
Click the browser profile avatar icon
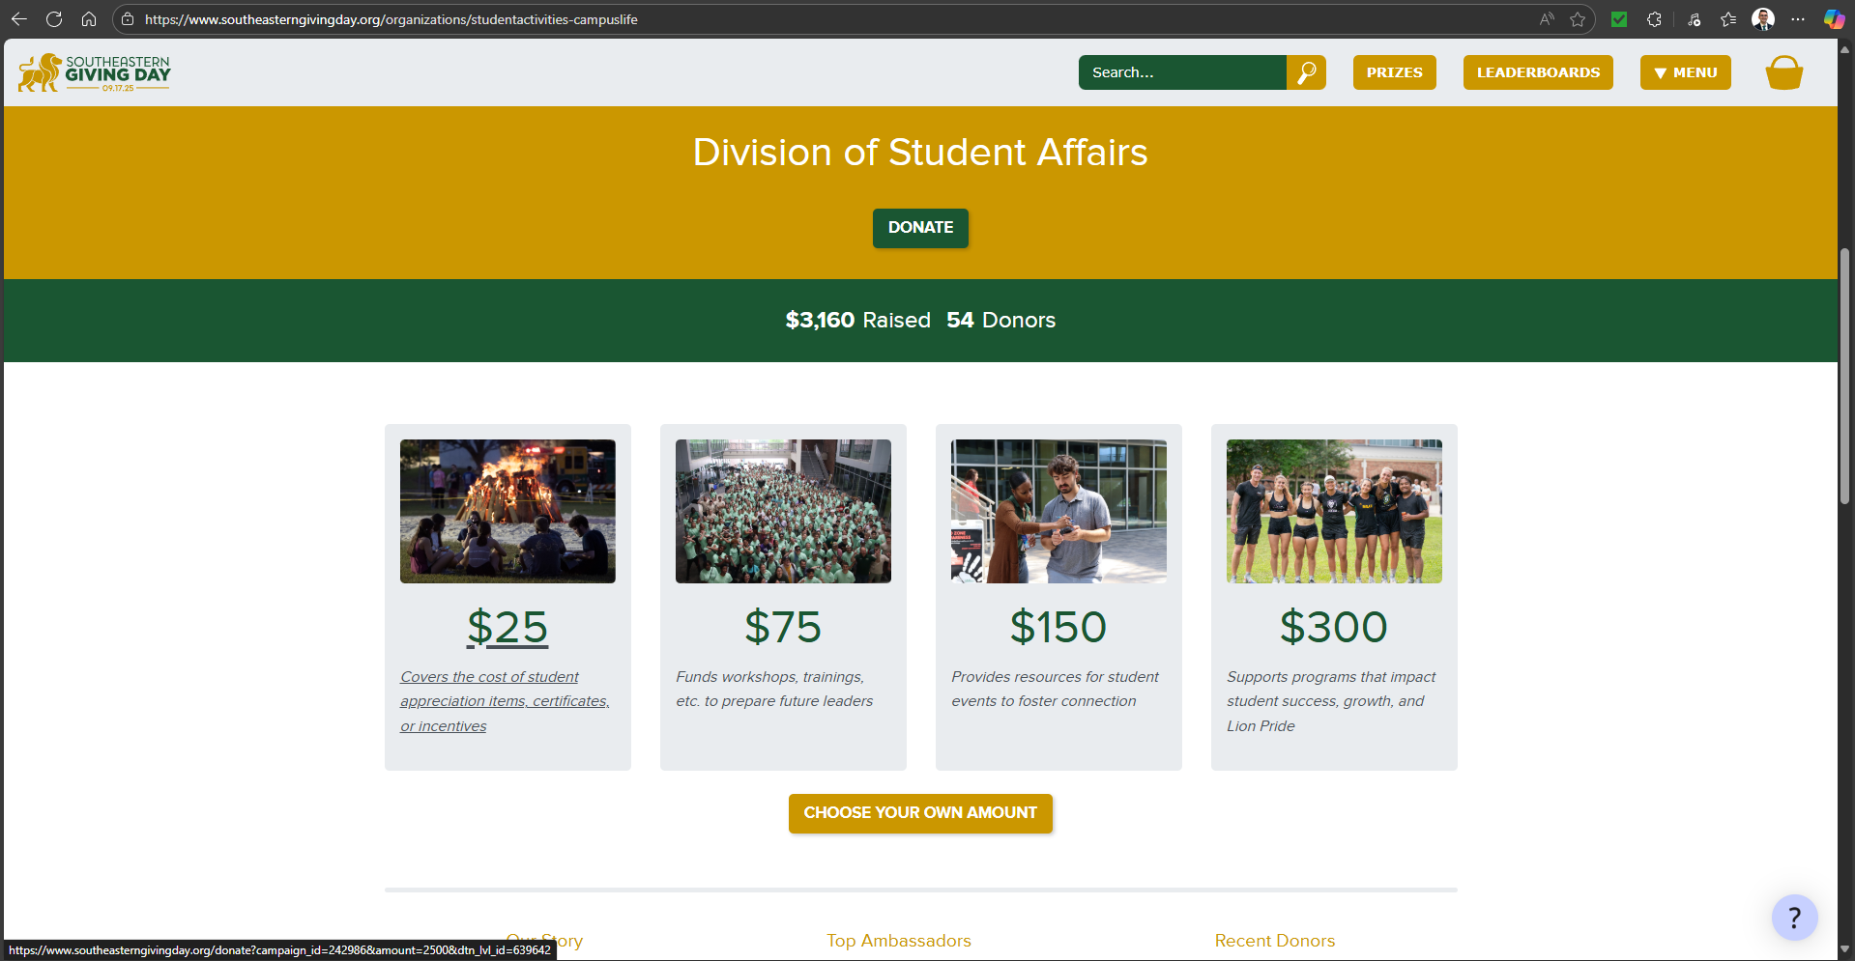point(1763,18)
